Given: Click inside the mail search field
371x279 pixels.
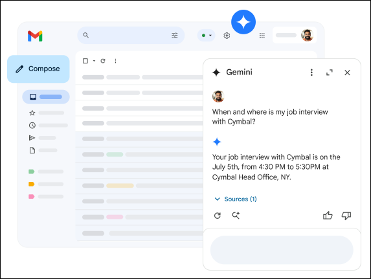Looking at the screenshot, I should tap(130, 35).
